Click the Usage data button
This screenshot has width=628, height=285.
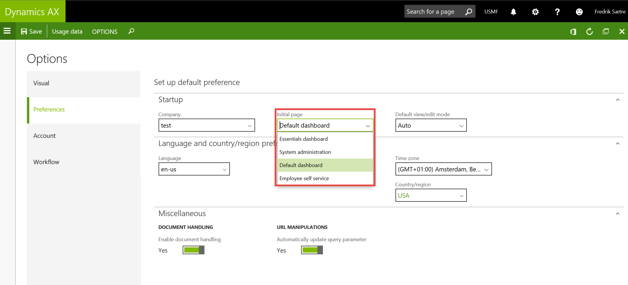pyautogui.click(x=67, y=32)
